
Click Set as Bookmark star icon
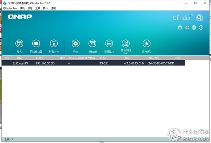pyautogui.click(x=147, y=44)
